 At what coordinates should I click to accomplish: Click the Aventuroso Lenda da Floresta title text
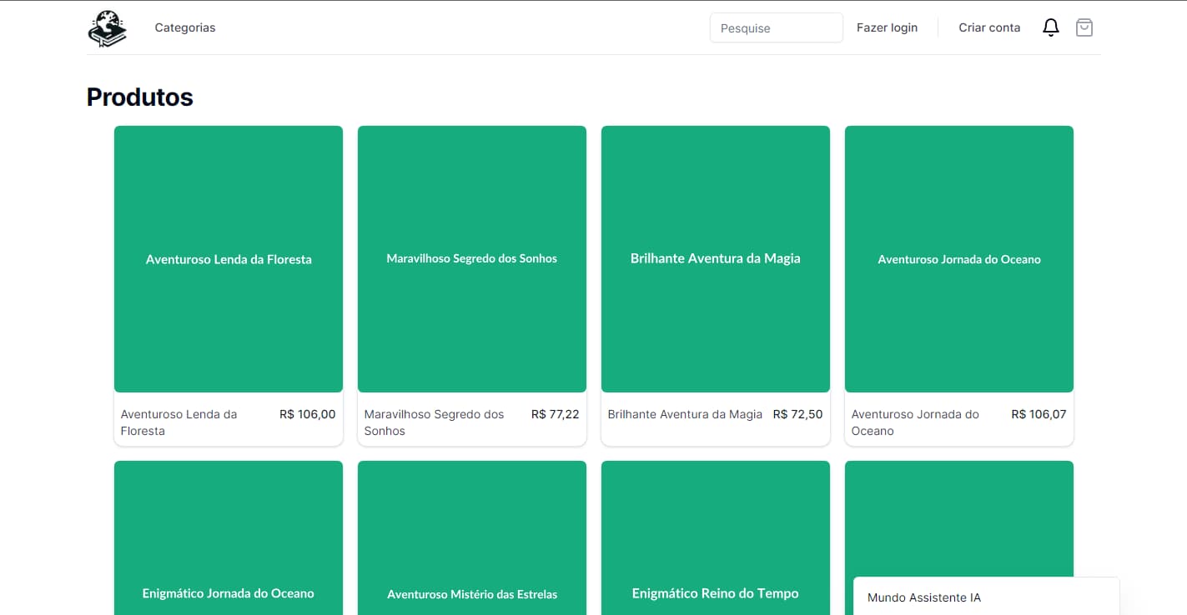point(179,422)
